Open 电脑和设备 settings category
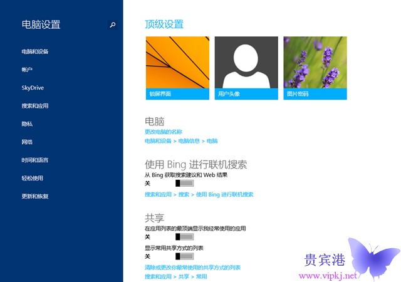Viewport: 401px width, 282px height. (35, 51)
